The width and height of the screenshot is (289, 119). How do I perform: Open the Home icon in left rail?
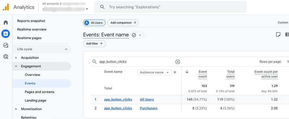[6, 22]
